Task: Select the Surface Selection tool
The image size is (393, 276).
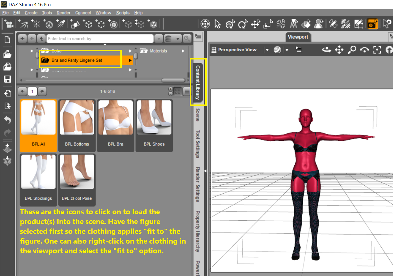Action: pyautogui.click(x=306, y=24)
